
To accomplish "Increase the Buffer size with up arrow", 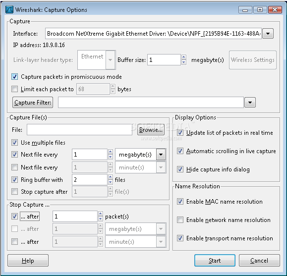I will tap(184, 57).
